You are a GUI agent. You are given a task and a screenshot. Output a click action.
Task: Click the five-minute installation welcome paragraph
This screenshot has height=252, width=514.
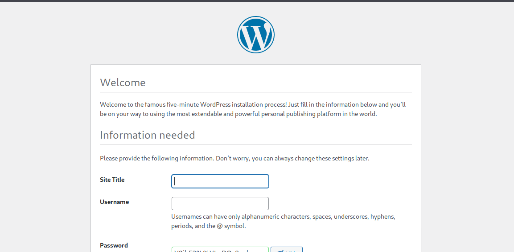253,109
